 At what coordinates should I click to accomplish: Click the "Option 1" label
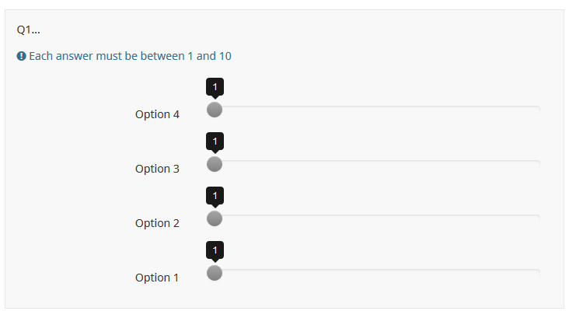coord(157,278)
